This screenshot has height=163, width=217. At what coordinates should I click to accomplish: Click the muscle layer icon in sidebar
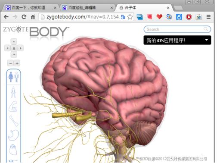pyautogui.click(x=13, y=107)
